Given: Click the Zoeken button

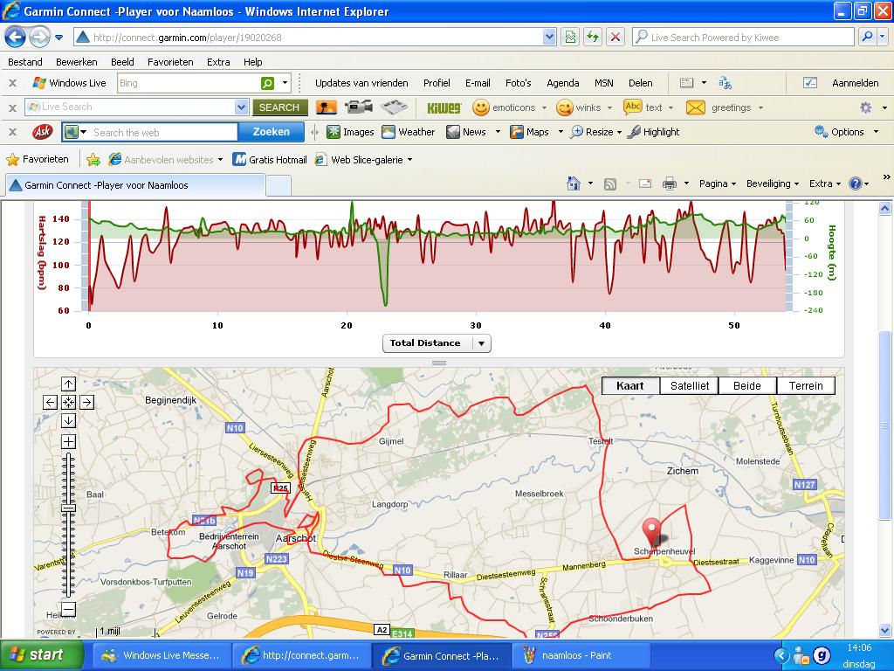Looking at the screenshot, I should pyautogui.click(x=272, y=132).
